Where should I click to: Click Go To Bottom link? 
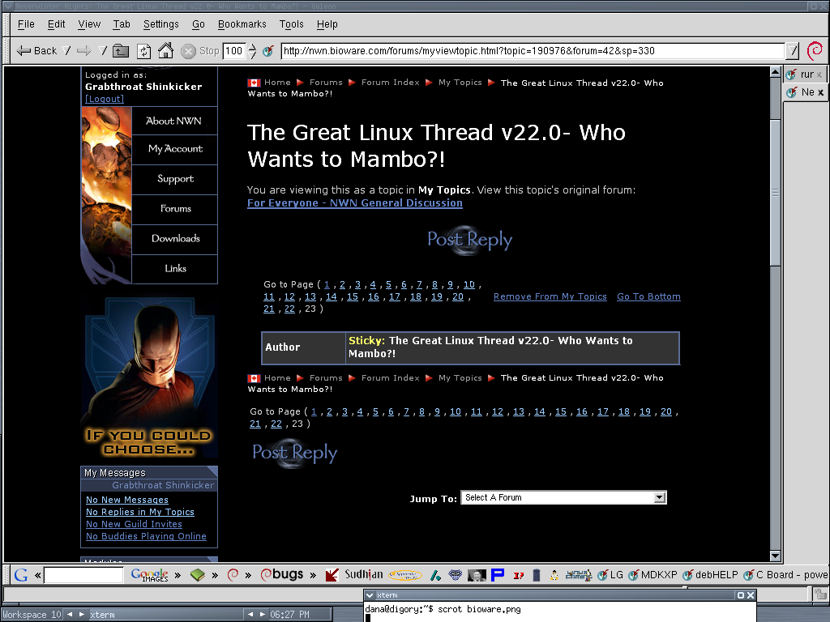pos(648,296)
